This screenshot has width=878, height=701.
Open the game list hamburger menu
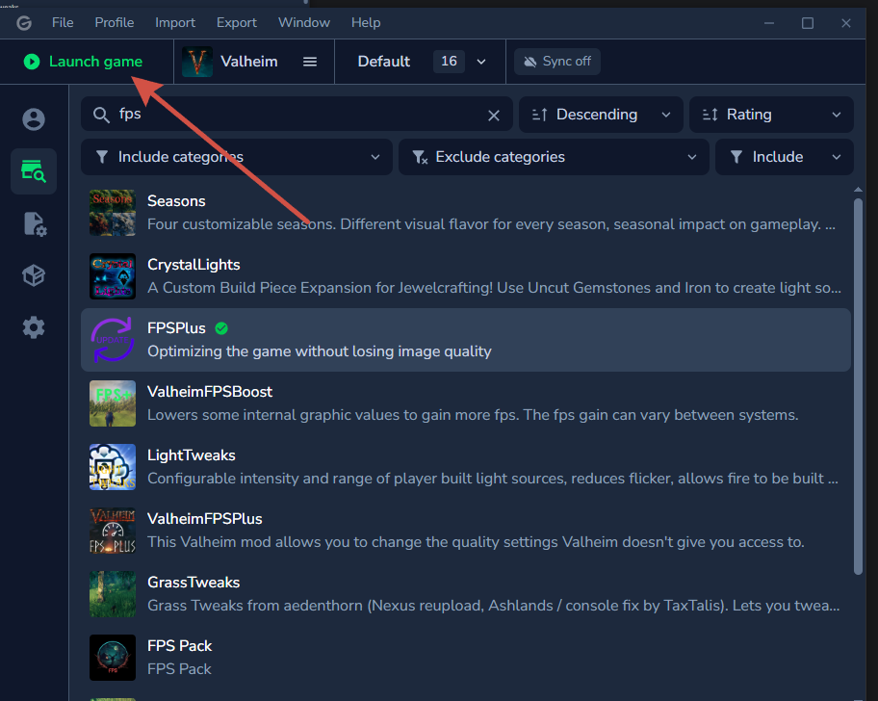click(310, 62)
